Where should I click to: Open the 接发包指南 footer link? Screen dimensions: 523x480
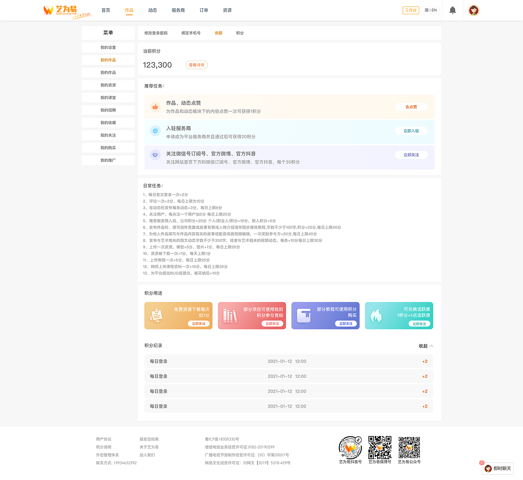click(149, 439)
